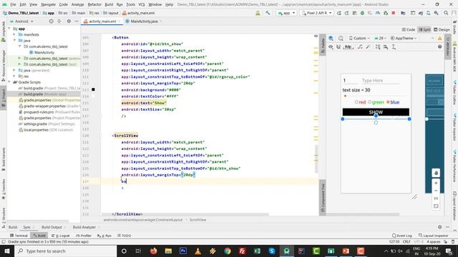Toggle autoconnect magnet icon in design toolbar

tap(338, 47)
